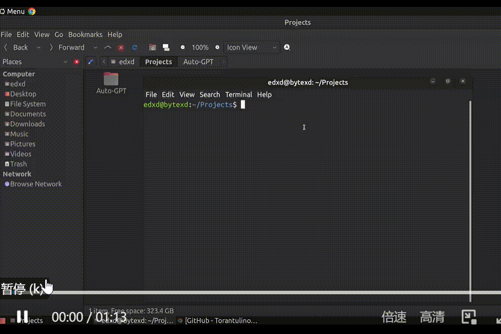The height and width of the screenshot is (334, 501).
Task: Open the Icon View selector
Action: [x=251, y=47]
